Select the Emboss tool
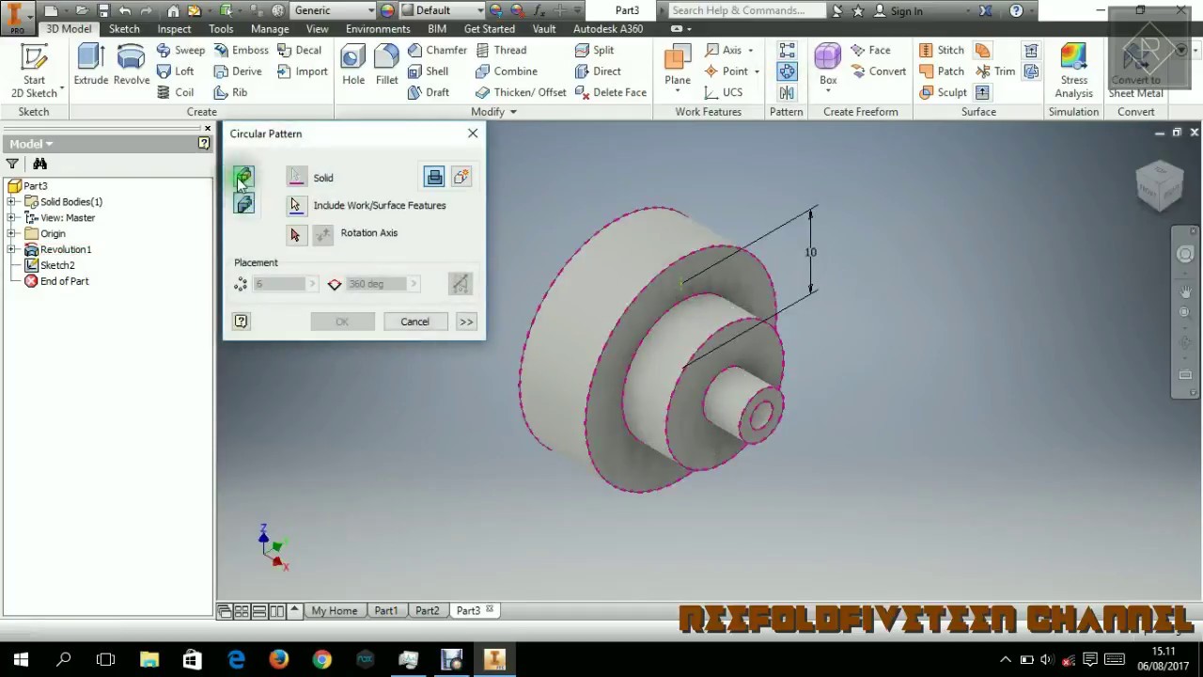The width and height of the screenshot is (1203, 677). pyautogui.click(x=241, y=50)
